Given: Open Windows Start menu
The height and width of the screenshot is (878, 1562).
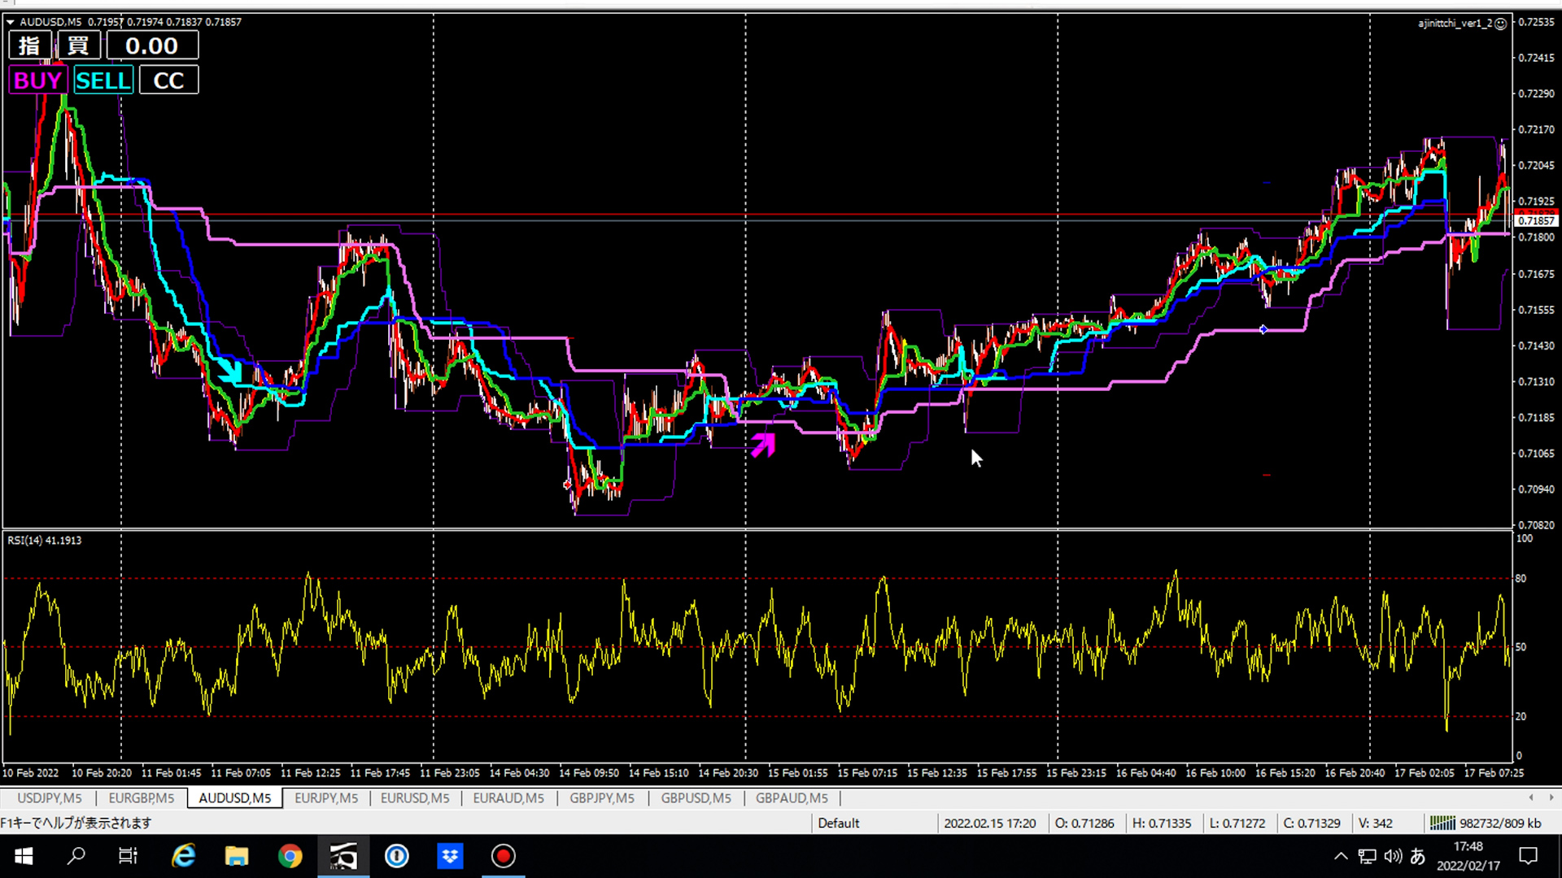Looking at the screenshot, I should [24, 856].
